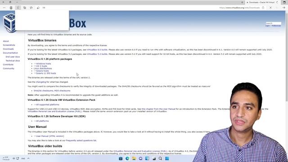288x162 pixels.
Task: Open MD5 checksums link
Action: 62,91
